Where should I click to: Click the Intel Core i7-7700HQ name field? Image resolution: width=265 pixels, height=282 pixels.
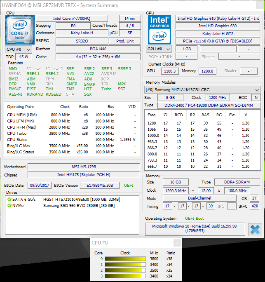click(x=72, y=18)
